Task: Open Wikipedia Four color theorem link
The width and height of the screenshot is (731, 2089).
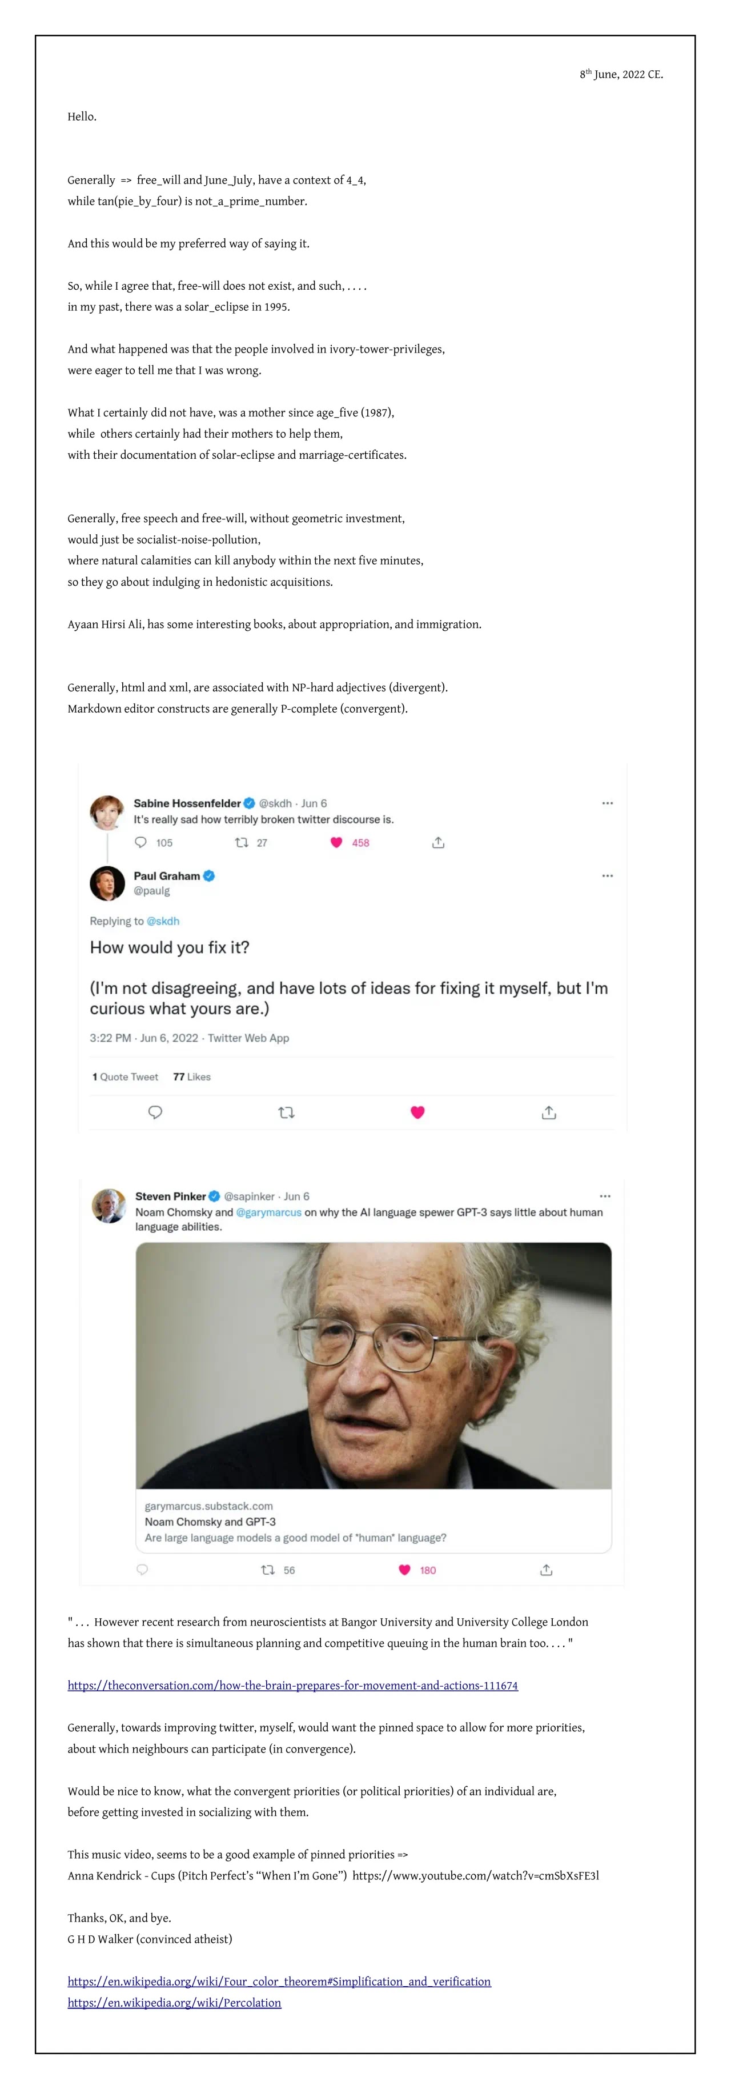Action: pos(279,1981)
